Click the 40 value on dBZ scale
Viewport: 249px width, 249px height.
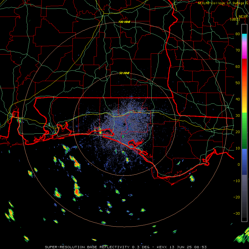point(238,99)
